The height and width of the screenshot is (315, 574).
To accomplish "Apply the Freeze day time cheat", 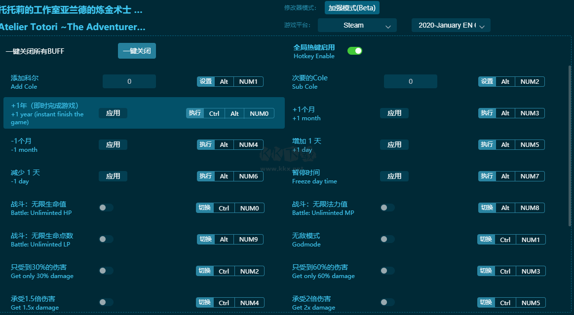I will point(394,176).
